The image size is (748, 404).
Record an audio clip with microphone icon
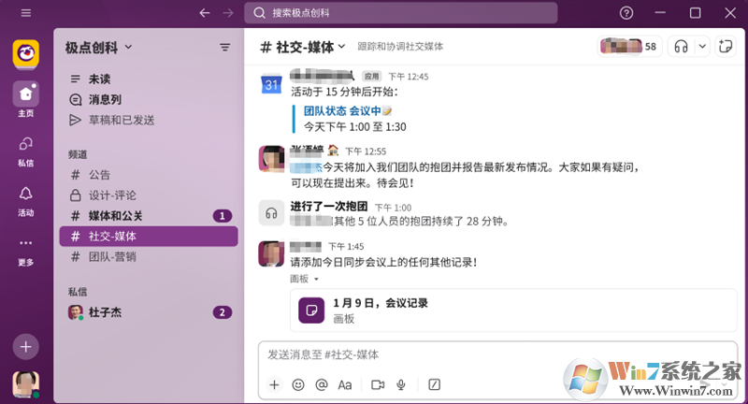point(401,384)
